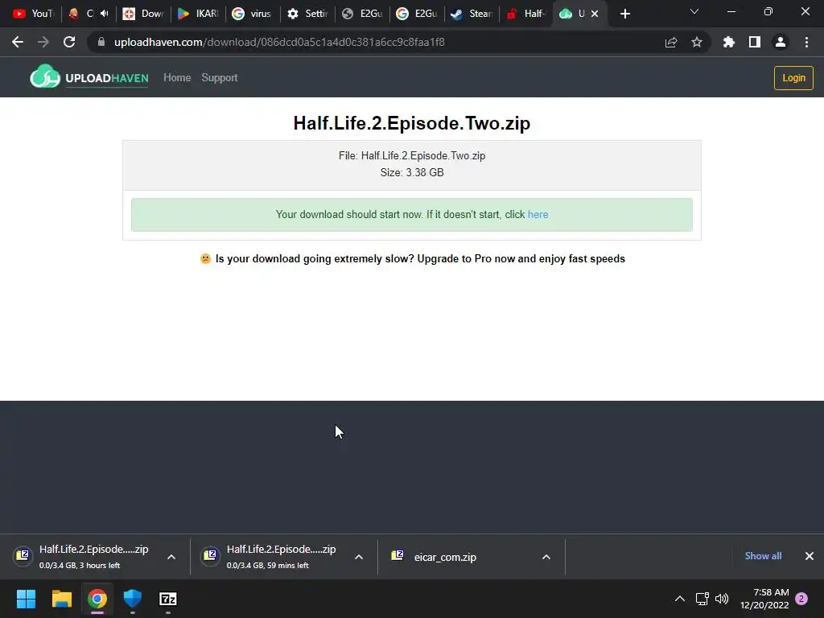Image resolution: width=824 pixels, height=618 pixels.
Task: Click the 'here' download link
Action: point(538,214)
